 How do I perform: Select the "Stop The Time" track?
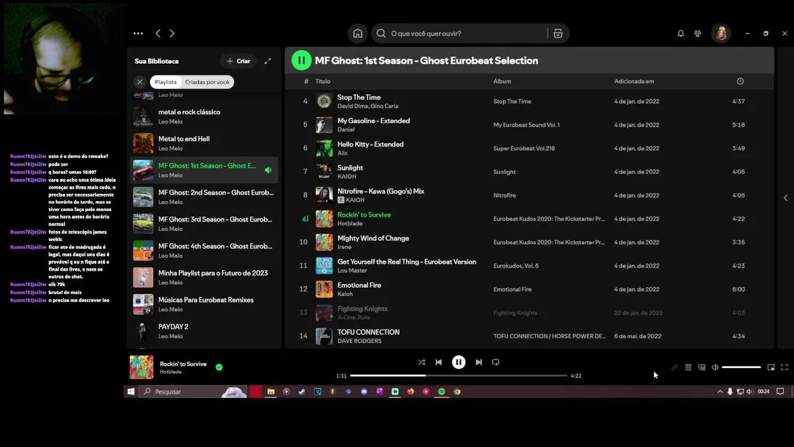point(529,101)
